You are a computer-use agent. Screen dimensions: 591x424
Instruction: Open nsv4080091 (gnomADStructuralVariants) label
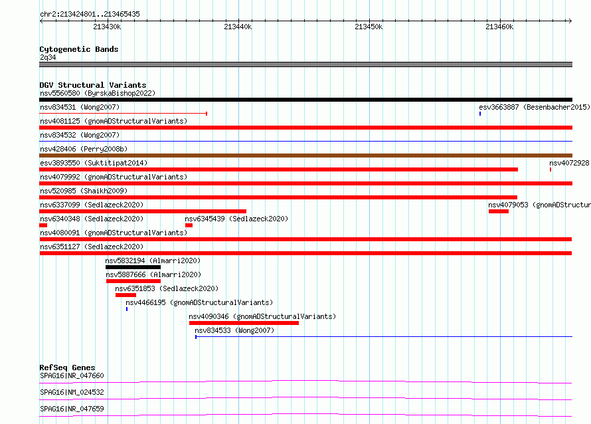[114, 233]
